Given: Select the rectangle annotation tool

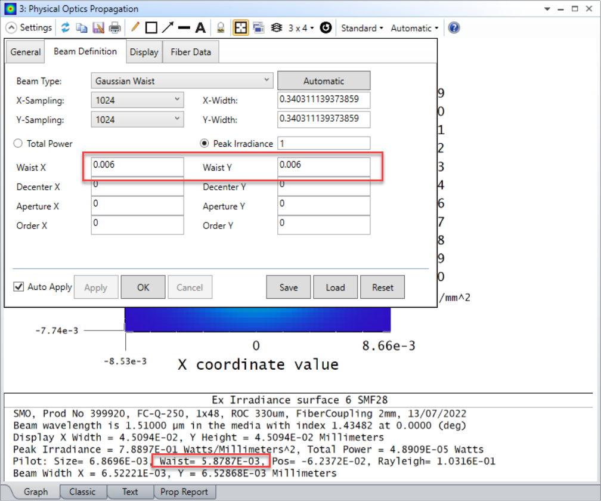Looking at the screenshot, I should click(x=150, y=27).
